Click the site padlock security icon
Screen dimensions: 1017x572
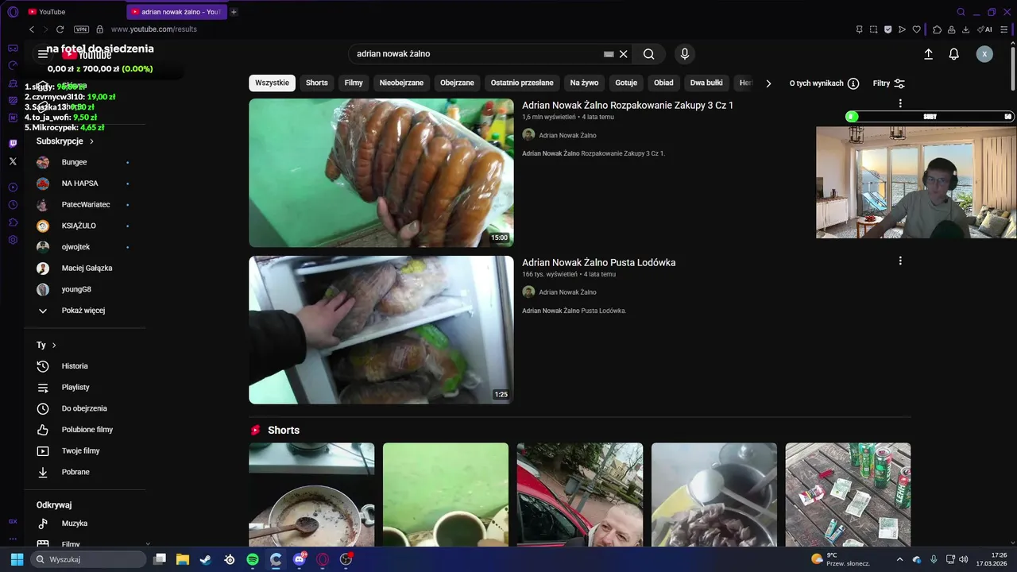click(x=99, y=29)
